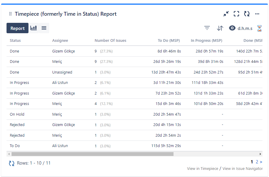Open the three-dot overflow menu
The height and width of the screenshot is (177, 269).
257,14
